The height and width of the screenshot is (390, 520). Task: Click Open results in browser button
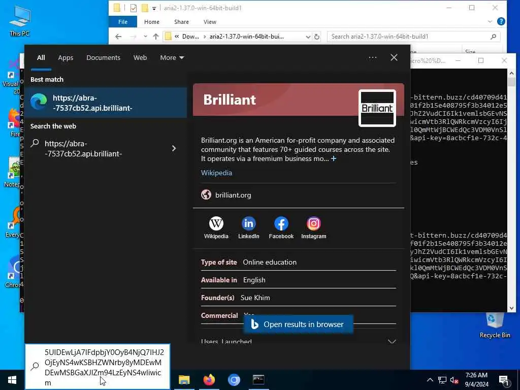pos(298,324)
